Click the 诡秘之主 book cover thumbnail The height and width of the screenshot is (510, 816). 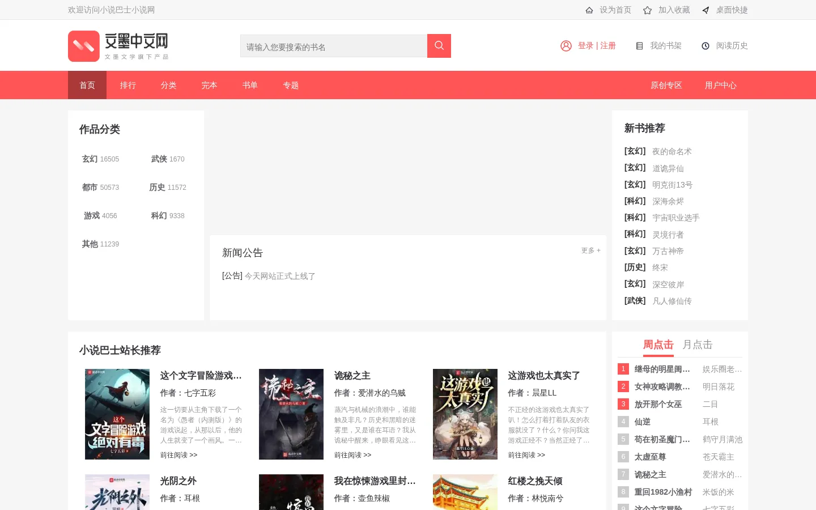[291, 414]
